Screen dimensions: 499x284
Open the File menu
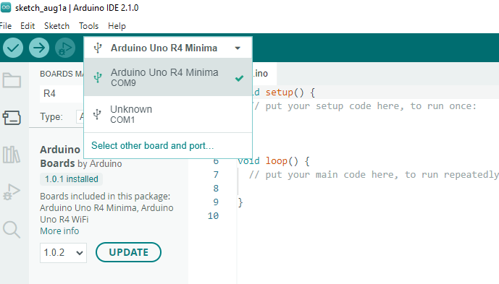6,26
